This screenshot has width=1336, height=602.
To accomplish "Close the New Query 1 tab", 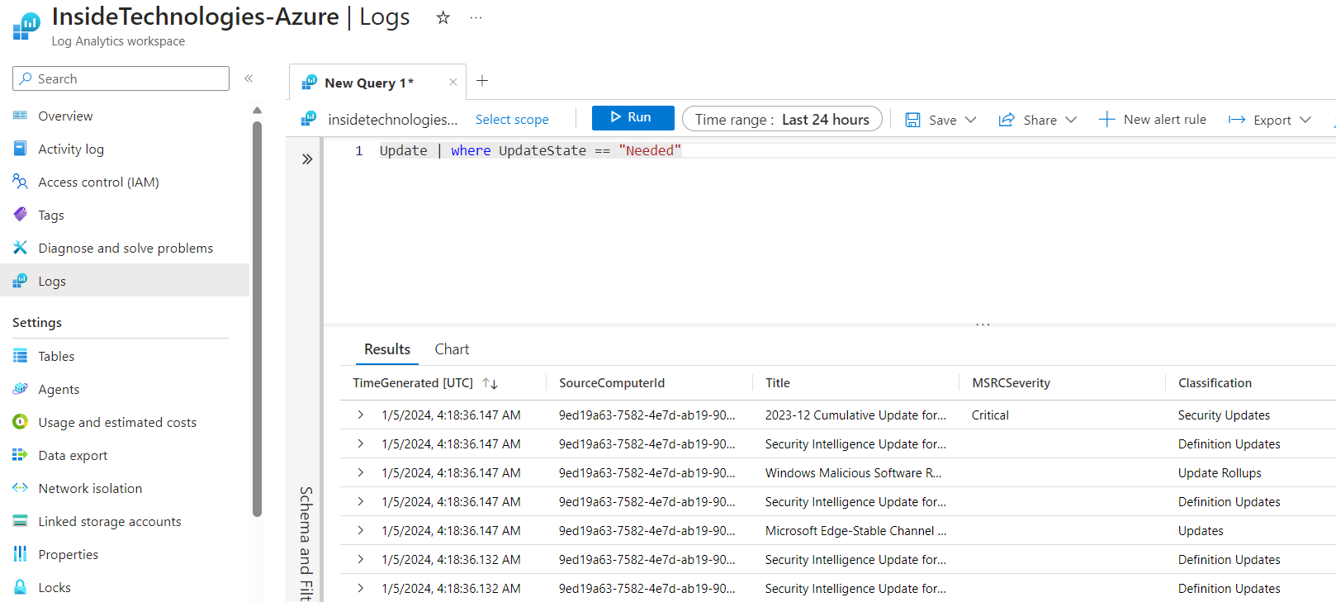I will coord(452,82).
